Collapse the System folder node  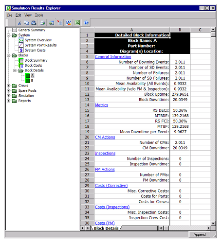[x=9, y=35]
